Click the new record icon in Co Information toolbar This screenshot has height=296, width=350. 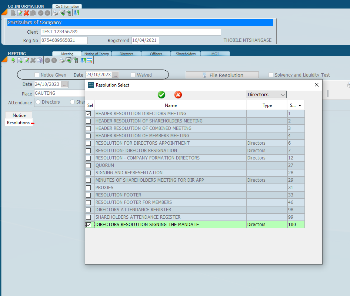point(13,13)
